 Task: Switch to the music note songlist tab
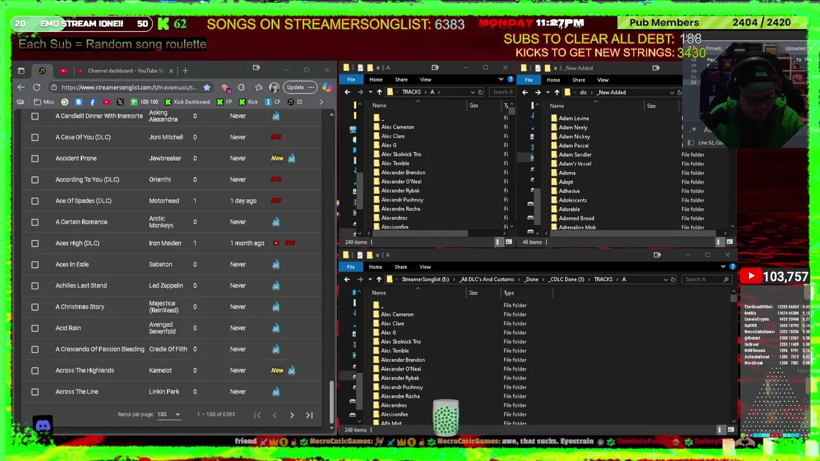42,70
